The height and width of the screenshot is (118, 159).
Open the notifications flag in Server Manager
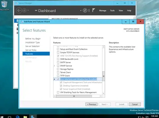tap(94, 10)
